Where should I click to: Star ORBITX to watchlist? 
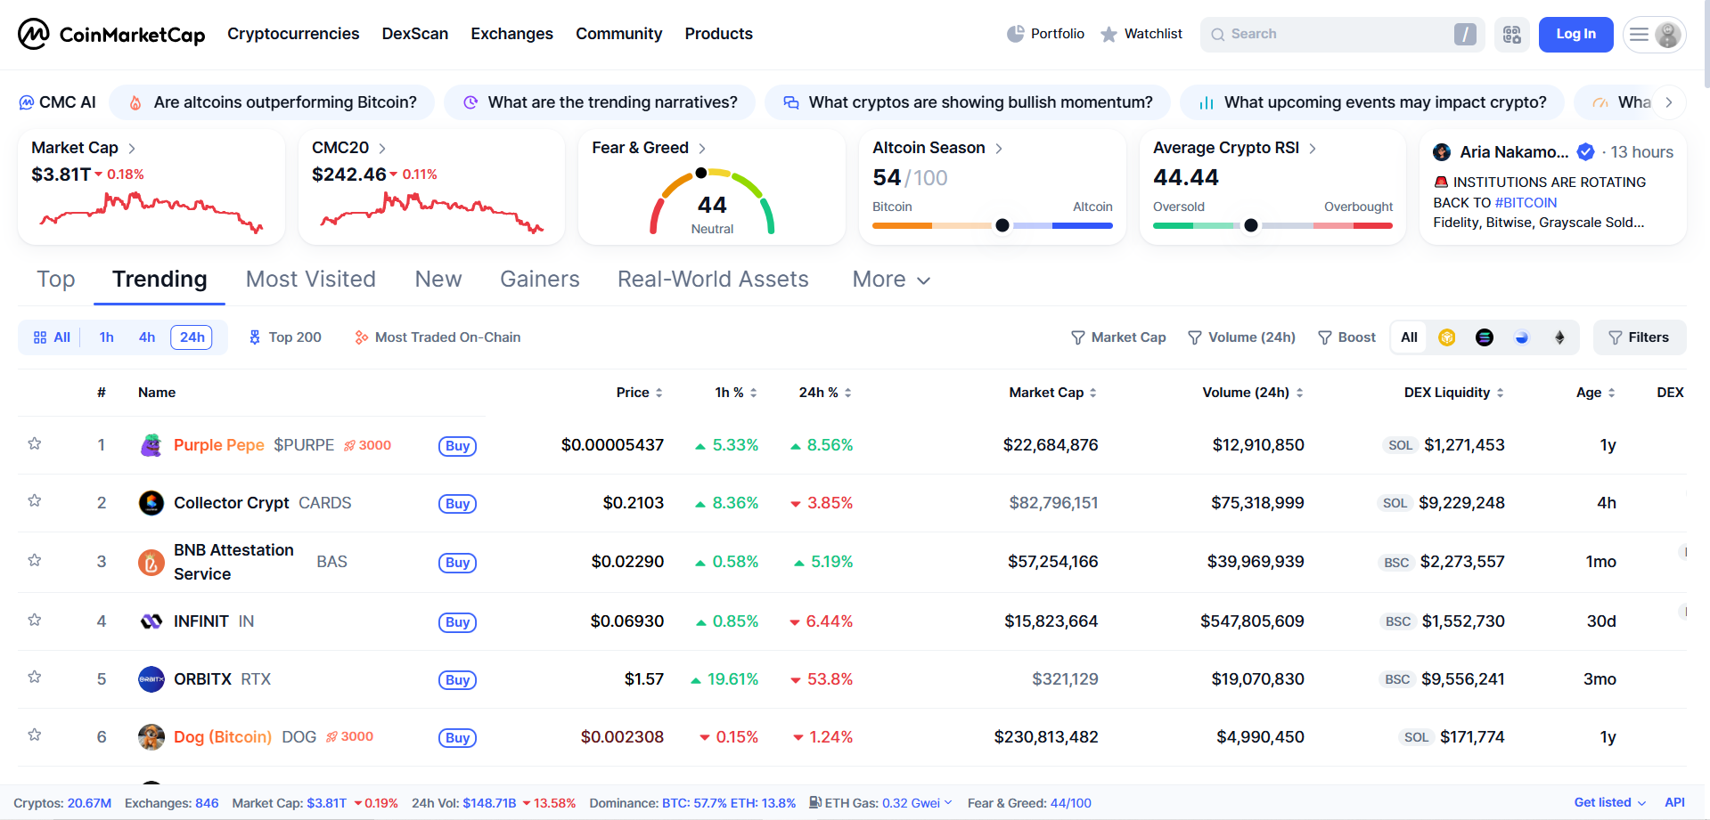[35, 677]
